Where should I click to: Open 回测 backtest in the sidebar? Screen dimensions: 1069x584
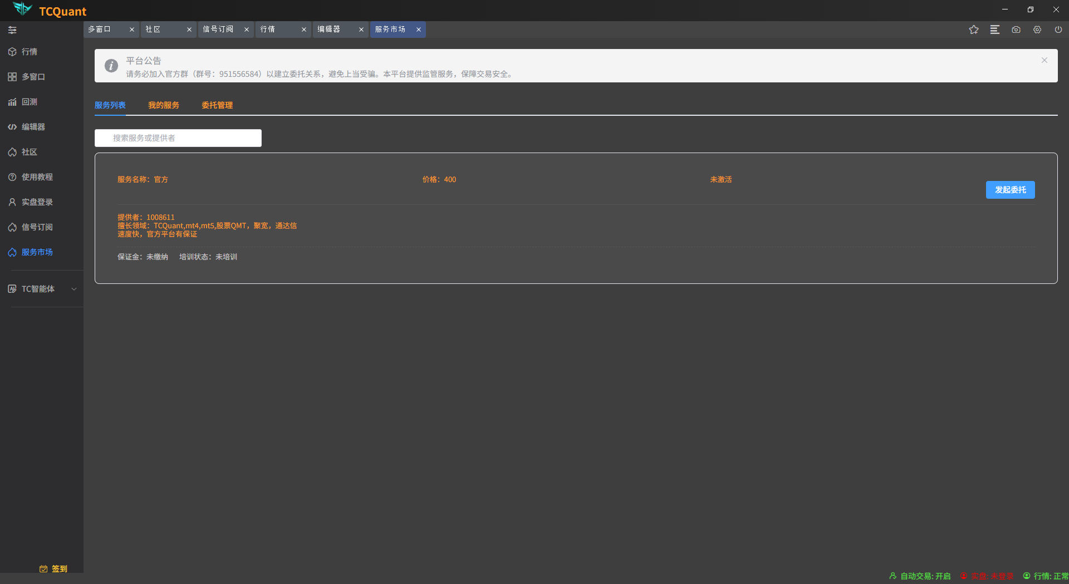coord(29,102)
